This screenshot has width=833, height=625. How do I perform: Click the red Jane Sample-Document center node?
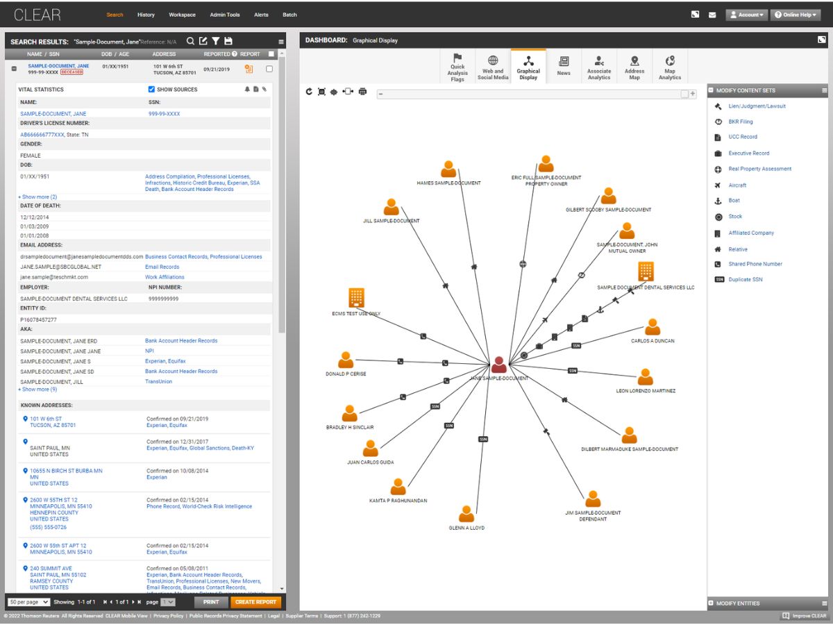coord(499,365)
